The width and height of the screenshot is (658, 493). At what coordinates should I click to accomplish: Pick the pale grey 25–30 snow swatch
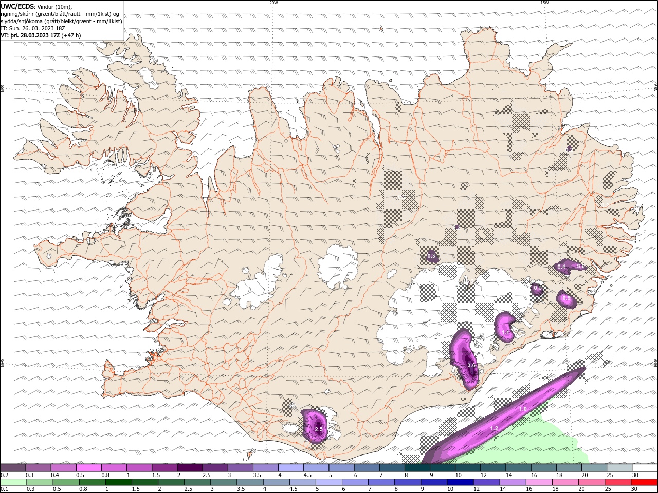(x=619, y=467)
